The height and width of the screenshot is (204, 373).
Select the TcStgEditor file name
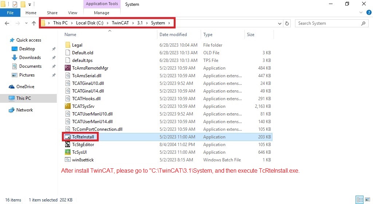click(x=83, y=145)
